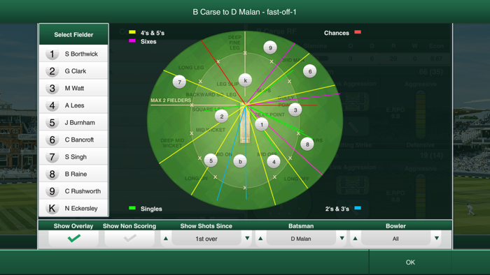The height and width of the screenshot is (275, 490).
Task: Choose G Clark in the fielder list
Action: point(73,71)
